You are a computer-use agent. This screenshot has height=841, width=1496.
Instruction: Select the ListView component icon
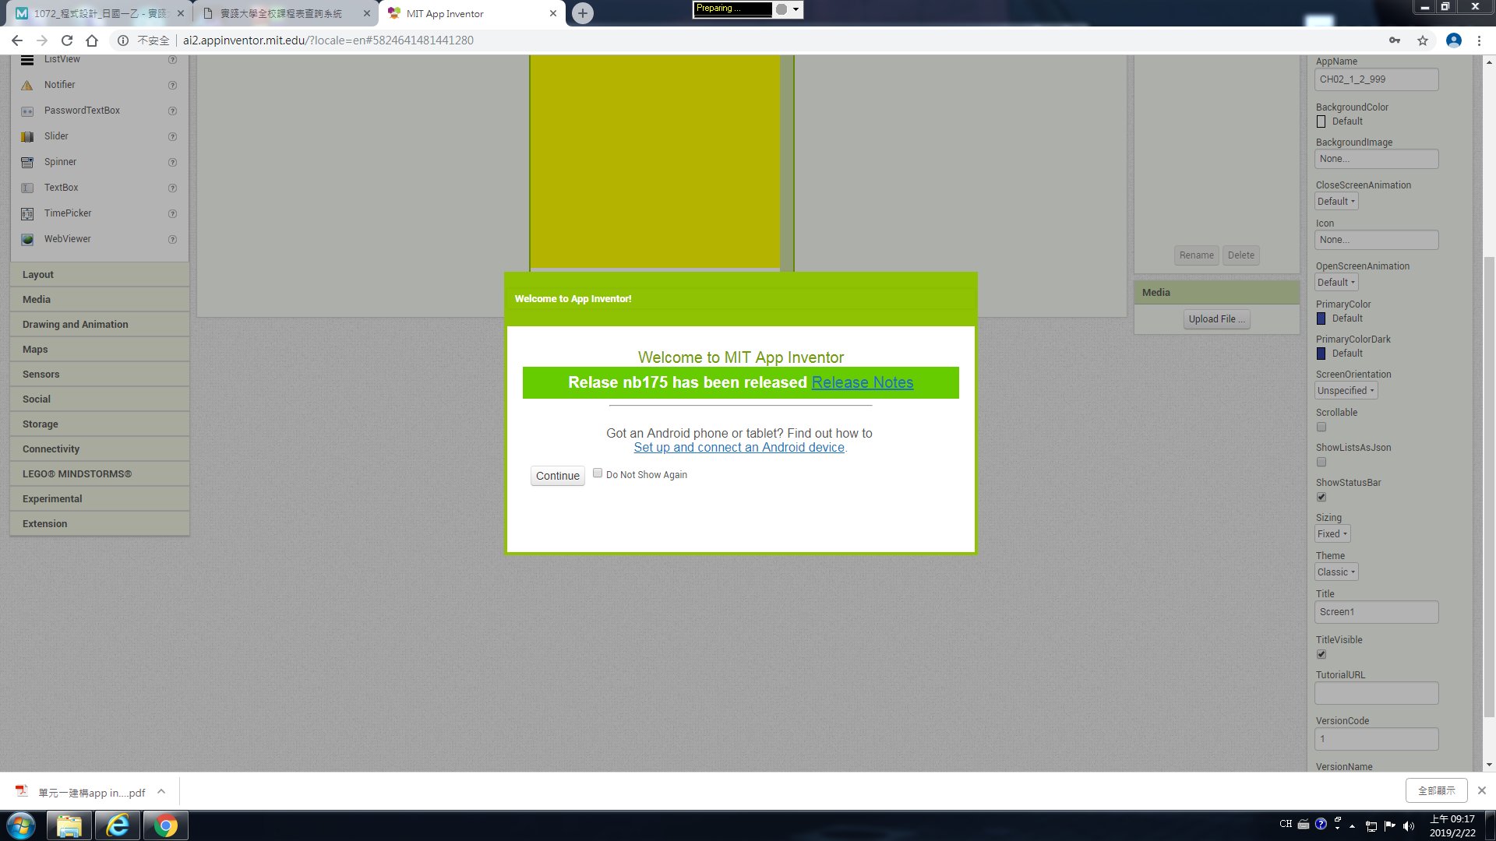tap(27, 60)
